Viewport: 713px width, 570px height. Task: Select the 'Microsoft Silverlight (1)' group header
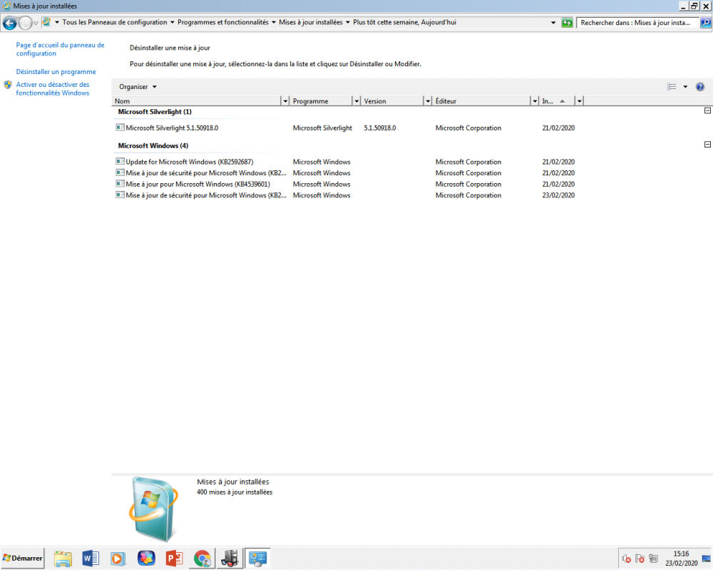coord(155,112)
